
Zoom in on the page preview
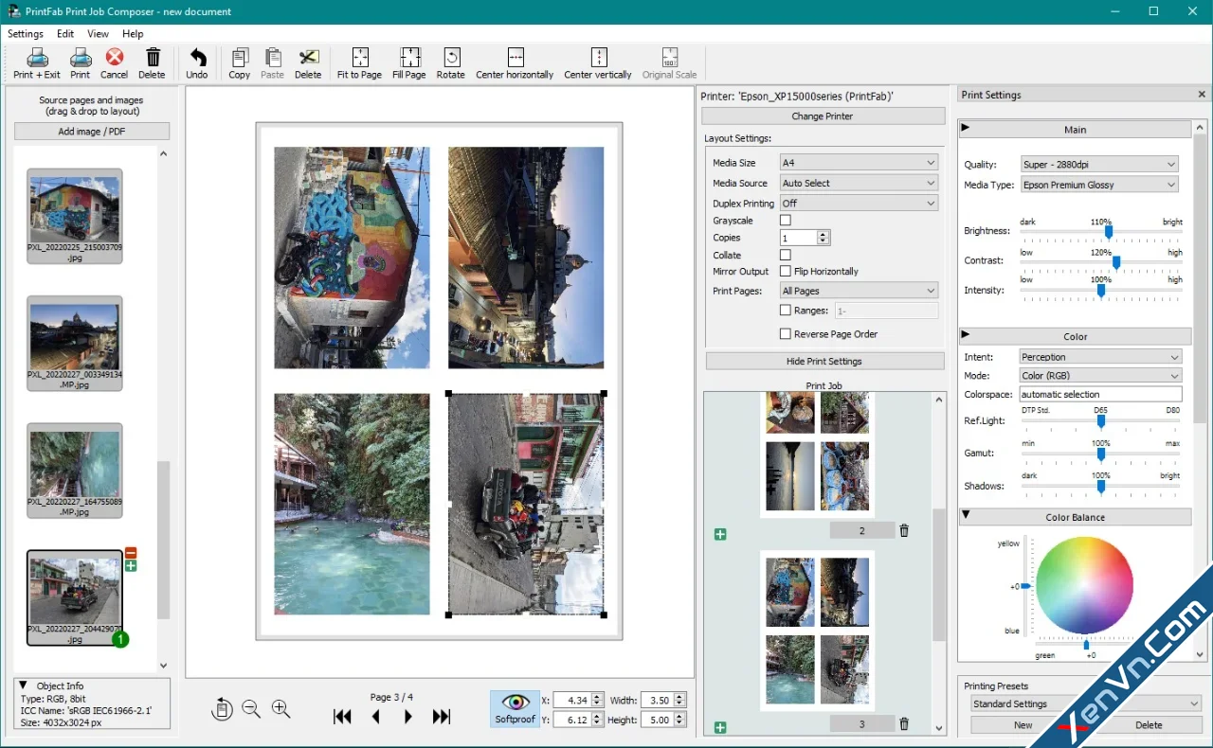point(281,709)
